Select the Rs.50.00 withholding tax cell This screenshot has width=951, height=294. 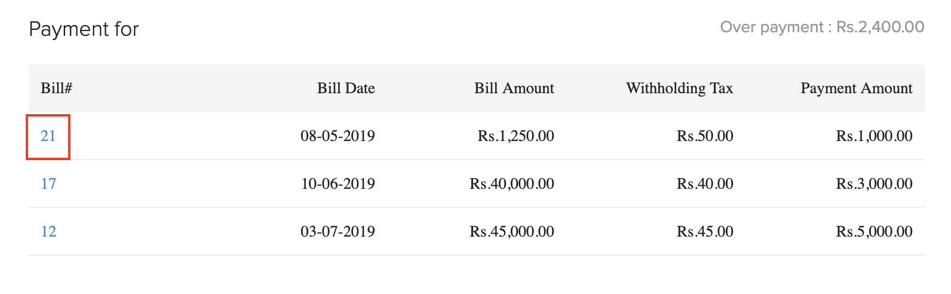point(705,136)
